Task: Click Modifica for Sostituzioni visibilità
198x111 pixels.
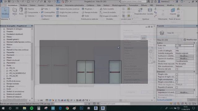Action: [184, 56]
